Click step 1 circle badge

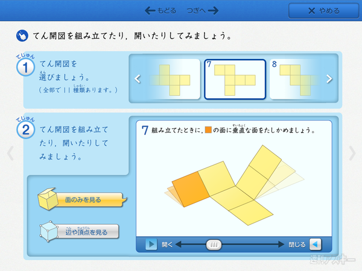coord(25,67)
